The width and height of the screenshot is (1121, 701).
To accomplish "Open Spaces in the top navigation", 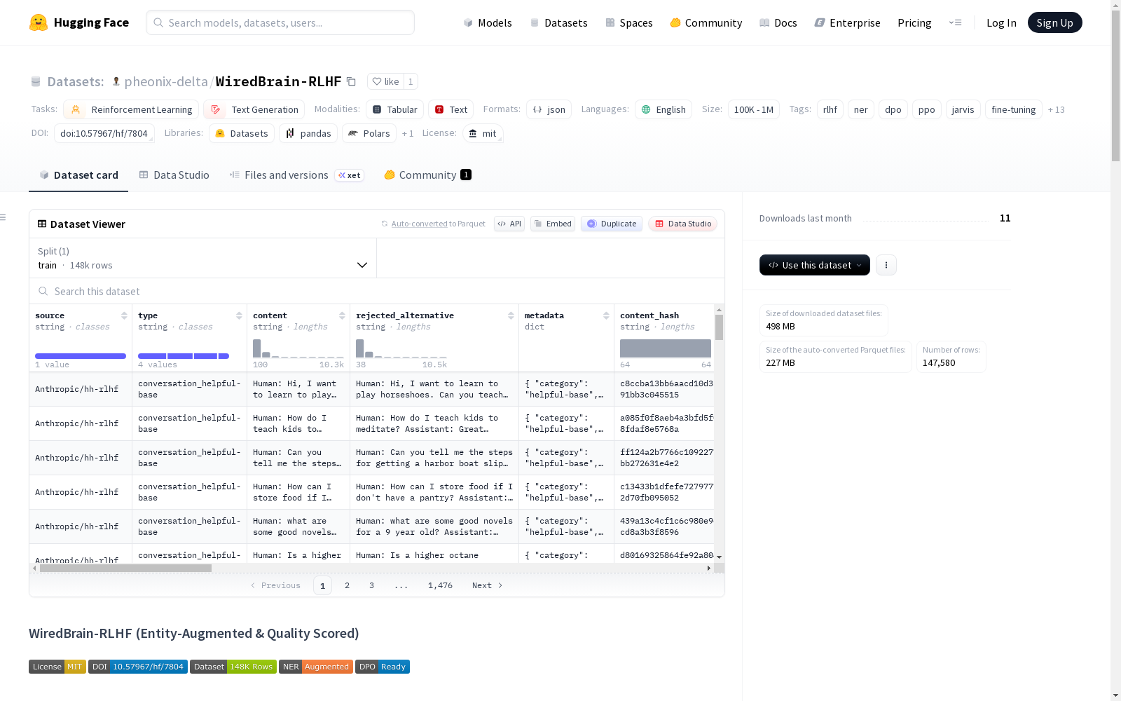I will point(629,22).
